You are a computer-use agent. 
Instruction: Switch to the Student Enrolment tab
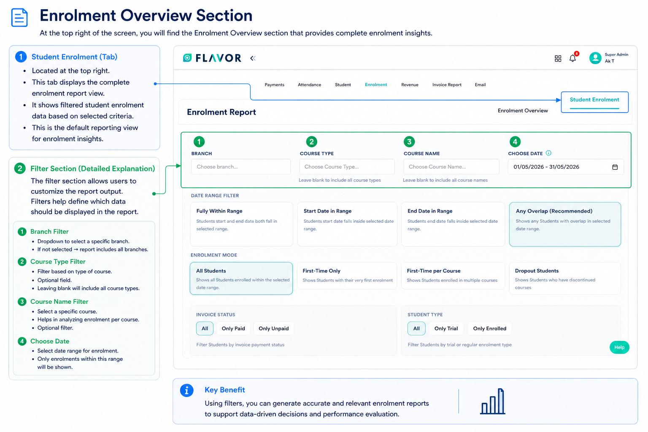(594, 102)
